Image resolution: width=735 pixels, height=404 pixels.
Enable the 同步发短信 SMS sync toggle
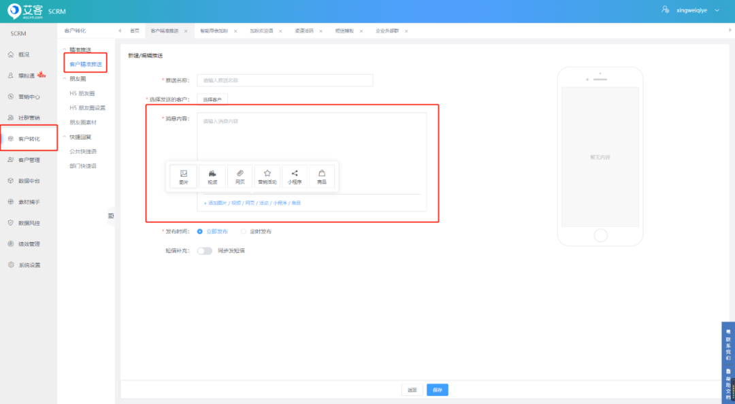click(204, 250)
